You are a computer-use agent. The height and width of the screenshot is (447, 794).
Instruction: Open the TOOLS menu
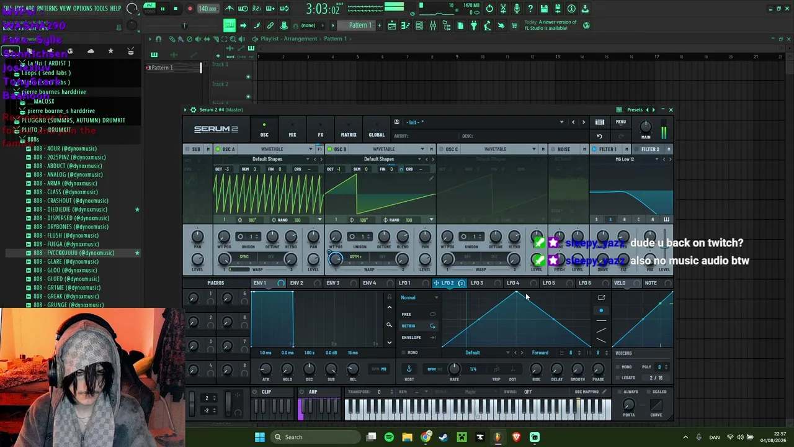coord(100,8)
